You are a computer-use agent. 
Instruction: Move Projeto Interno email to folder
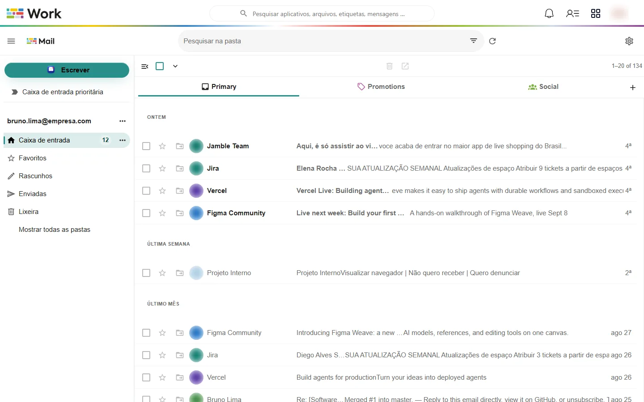click(x=180, y=273)
